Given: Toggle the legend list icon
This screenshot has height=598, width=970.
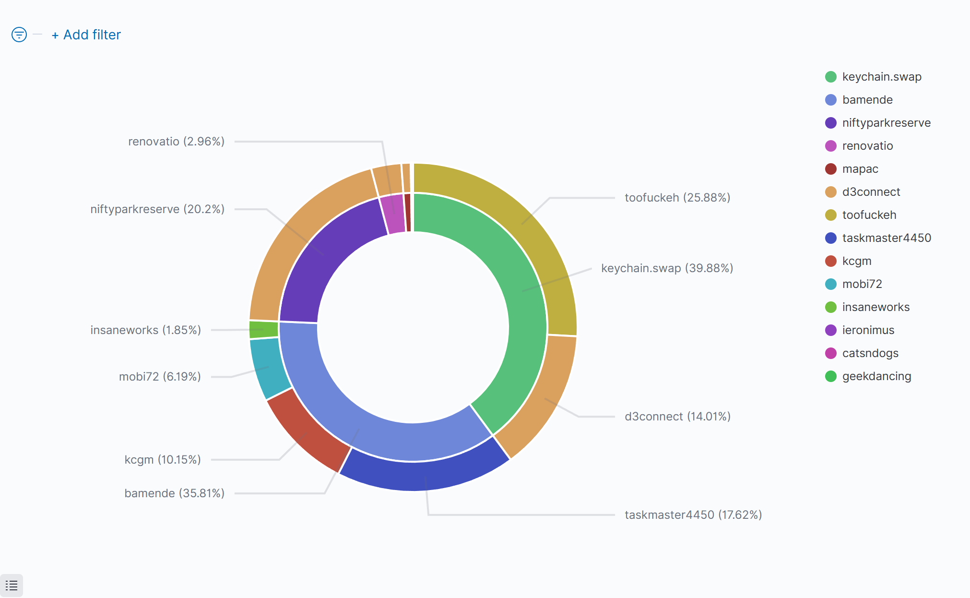Looking at the screenshot, I should (x=12, y=585).
